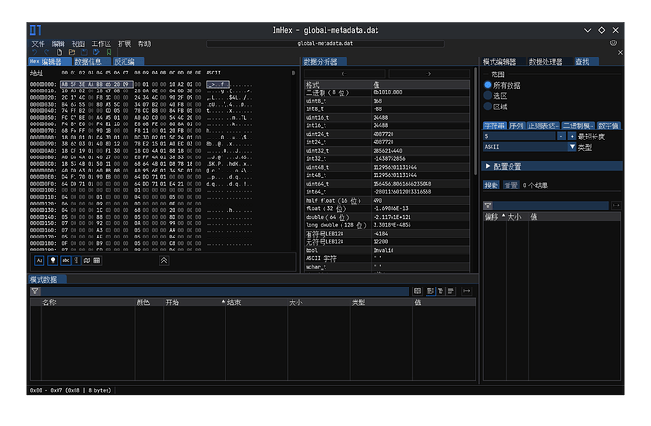
Task: Click the export arrow icon beside results filter
Action: click(x=616, y=205)
